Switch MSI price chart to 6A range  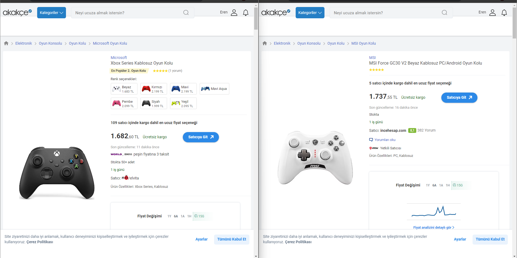434,185
